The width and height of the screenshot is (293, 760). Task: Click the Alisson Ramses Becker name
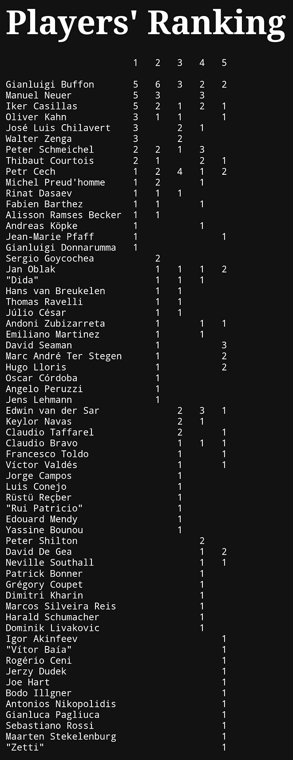point(63,215)
